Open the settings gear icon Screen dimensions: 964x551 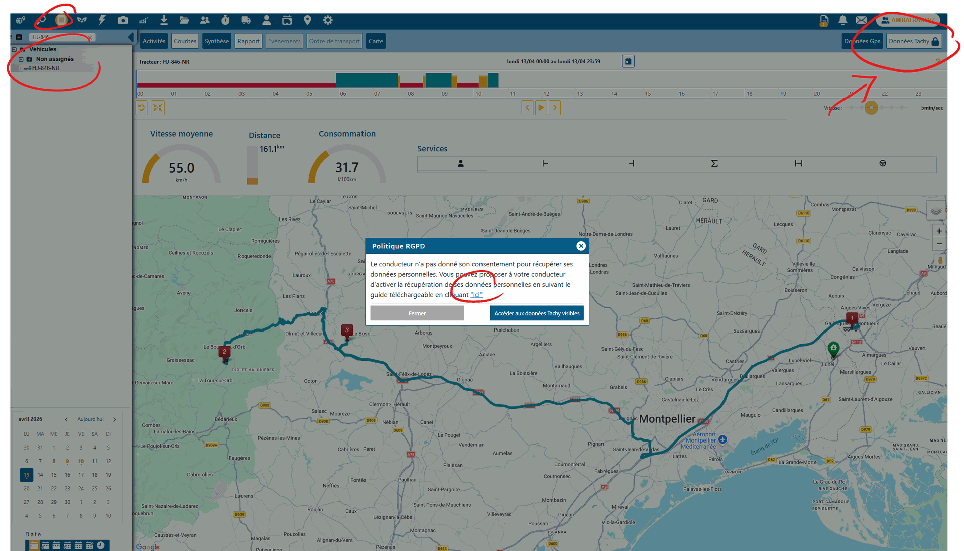(328, 20)
